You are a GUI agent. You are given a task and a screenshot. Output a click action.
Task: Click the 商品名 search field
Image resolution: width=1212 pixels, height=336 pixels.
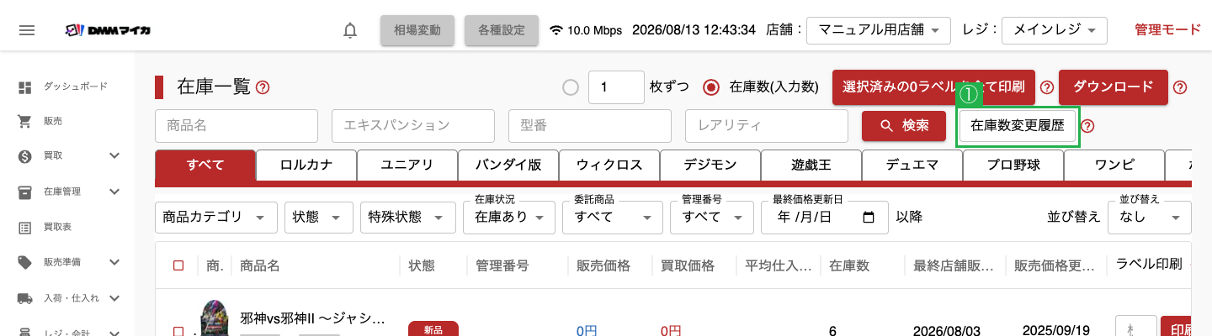(x=237, y=126)
